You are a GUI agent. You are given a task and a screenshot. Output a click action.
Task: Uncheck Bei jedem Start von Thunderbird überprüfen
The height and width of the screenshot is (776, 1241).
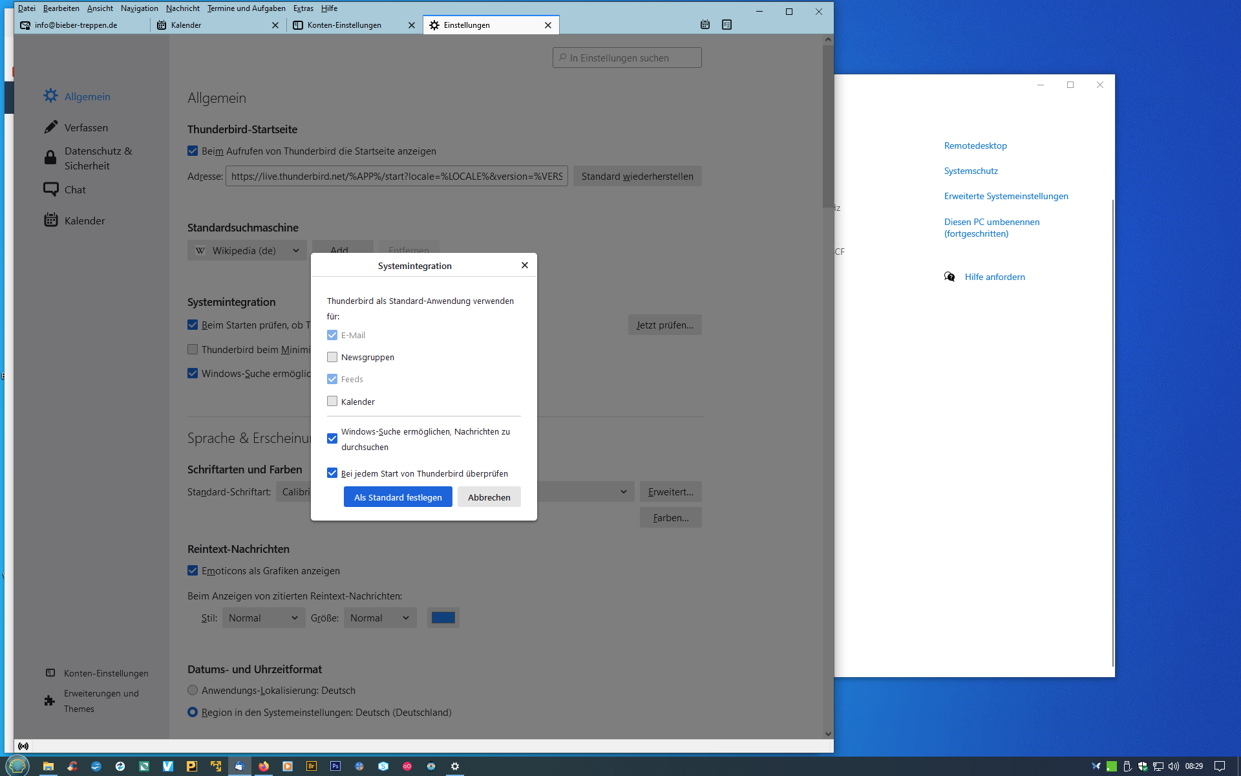point(332,473)
